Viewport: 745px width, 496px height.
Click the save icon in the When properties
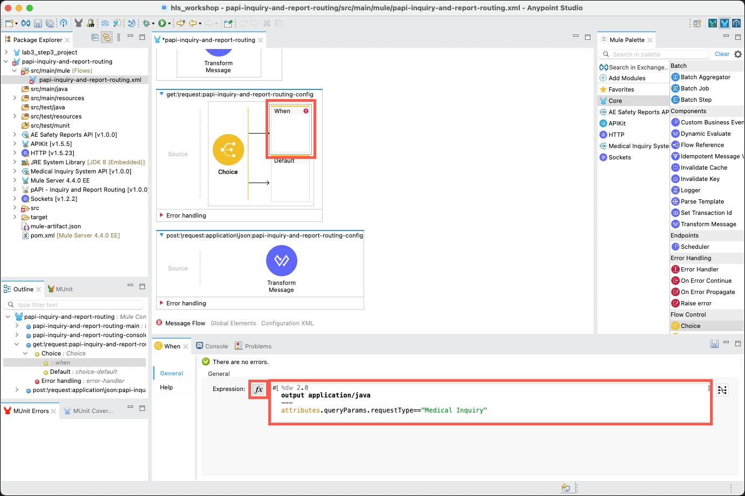(x=714, y=344)
